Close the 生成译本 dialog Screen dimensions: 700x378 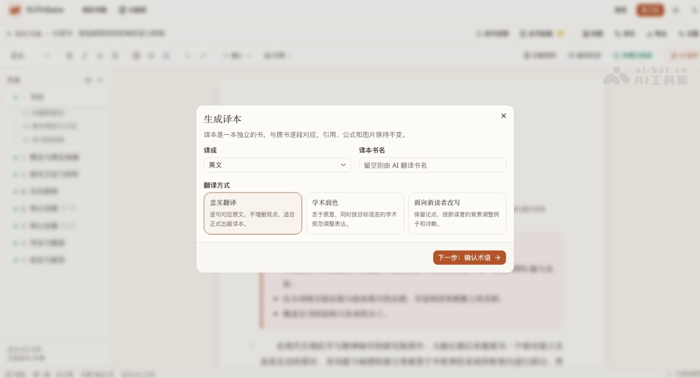(503, 116)
